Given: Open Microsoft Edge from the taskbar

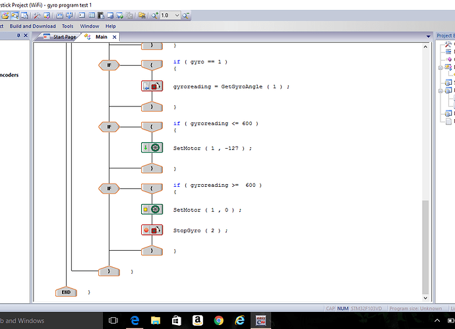Looking at the screenshot, I should coord(135,320).
